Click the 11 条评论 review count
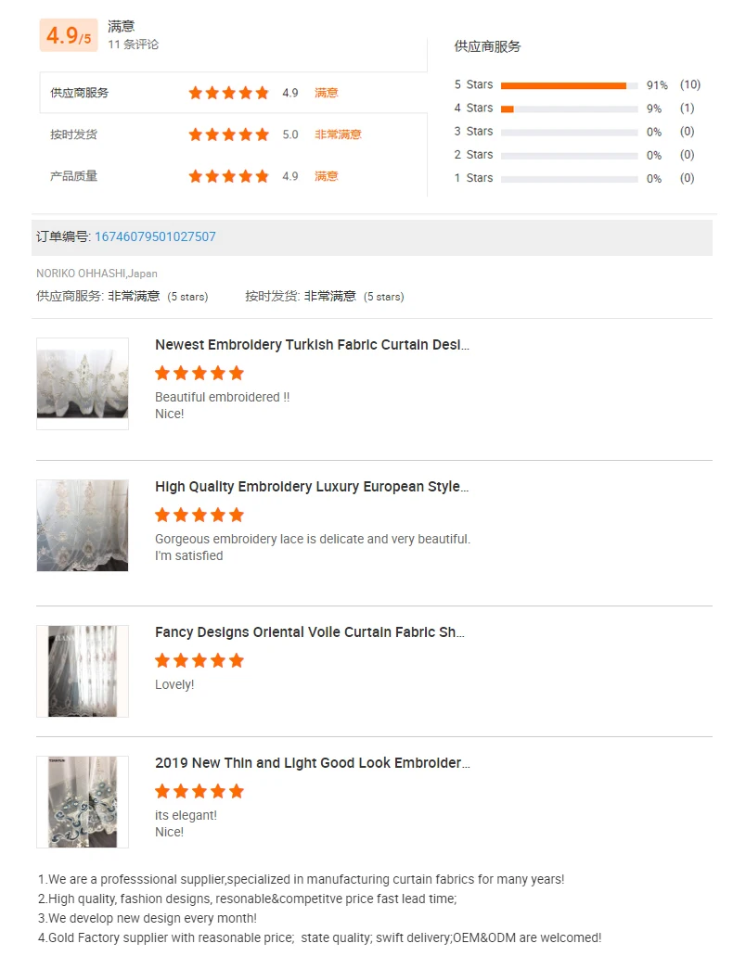The image size is (733, 969). coord(133,45)
